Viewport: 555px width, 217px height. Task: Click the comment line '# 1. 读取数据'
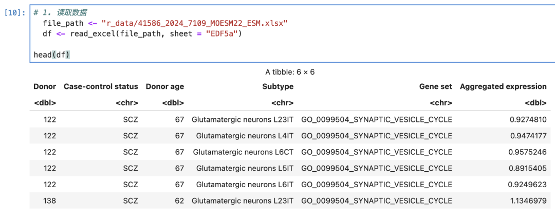click(x=60, y=13)
